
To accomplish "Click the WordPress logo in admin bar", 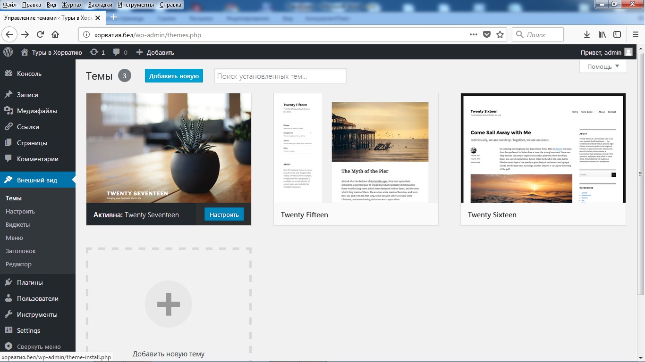I will coord(8,52).
